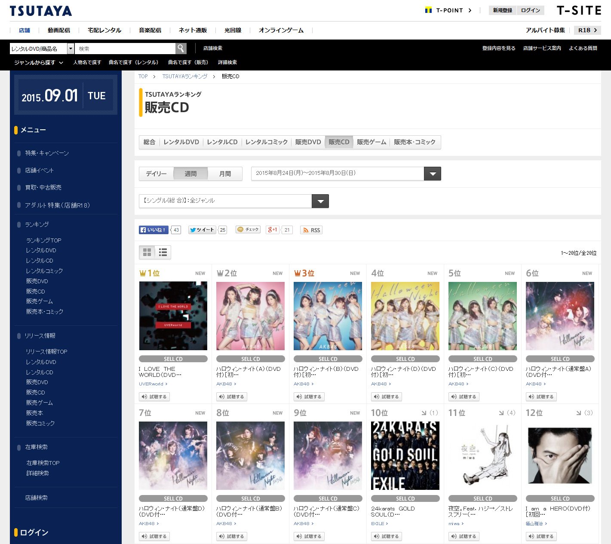The height and width of the screenshot is (544, 611).
Task: Open 在庫検索TOP in sidebar
Action: 43,463
